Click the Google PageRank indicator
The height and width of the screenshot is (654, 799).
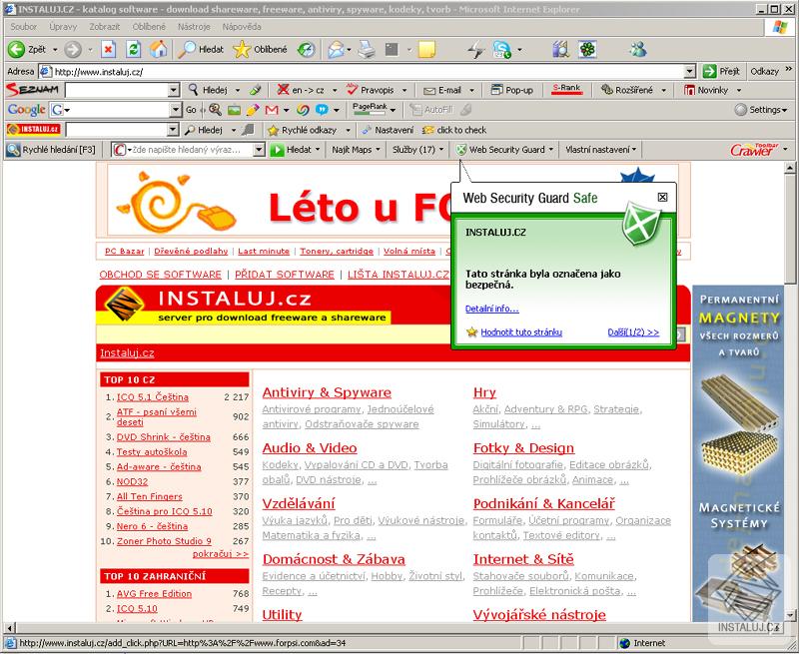371,109
